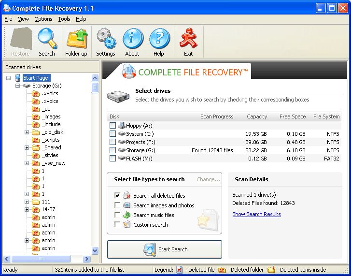Check the Projects (F:) drive checkbox
This screenshot has height=276, width=351.
pos(112,142)
